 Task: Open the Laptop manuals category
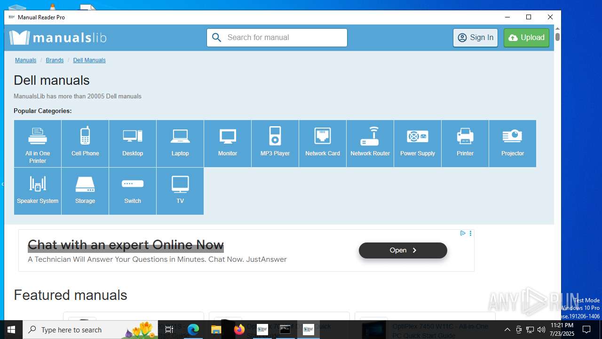tap(180, 144)
